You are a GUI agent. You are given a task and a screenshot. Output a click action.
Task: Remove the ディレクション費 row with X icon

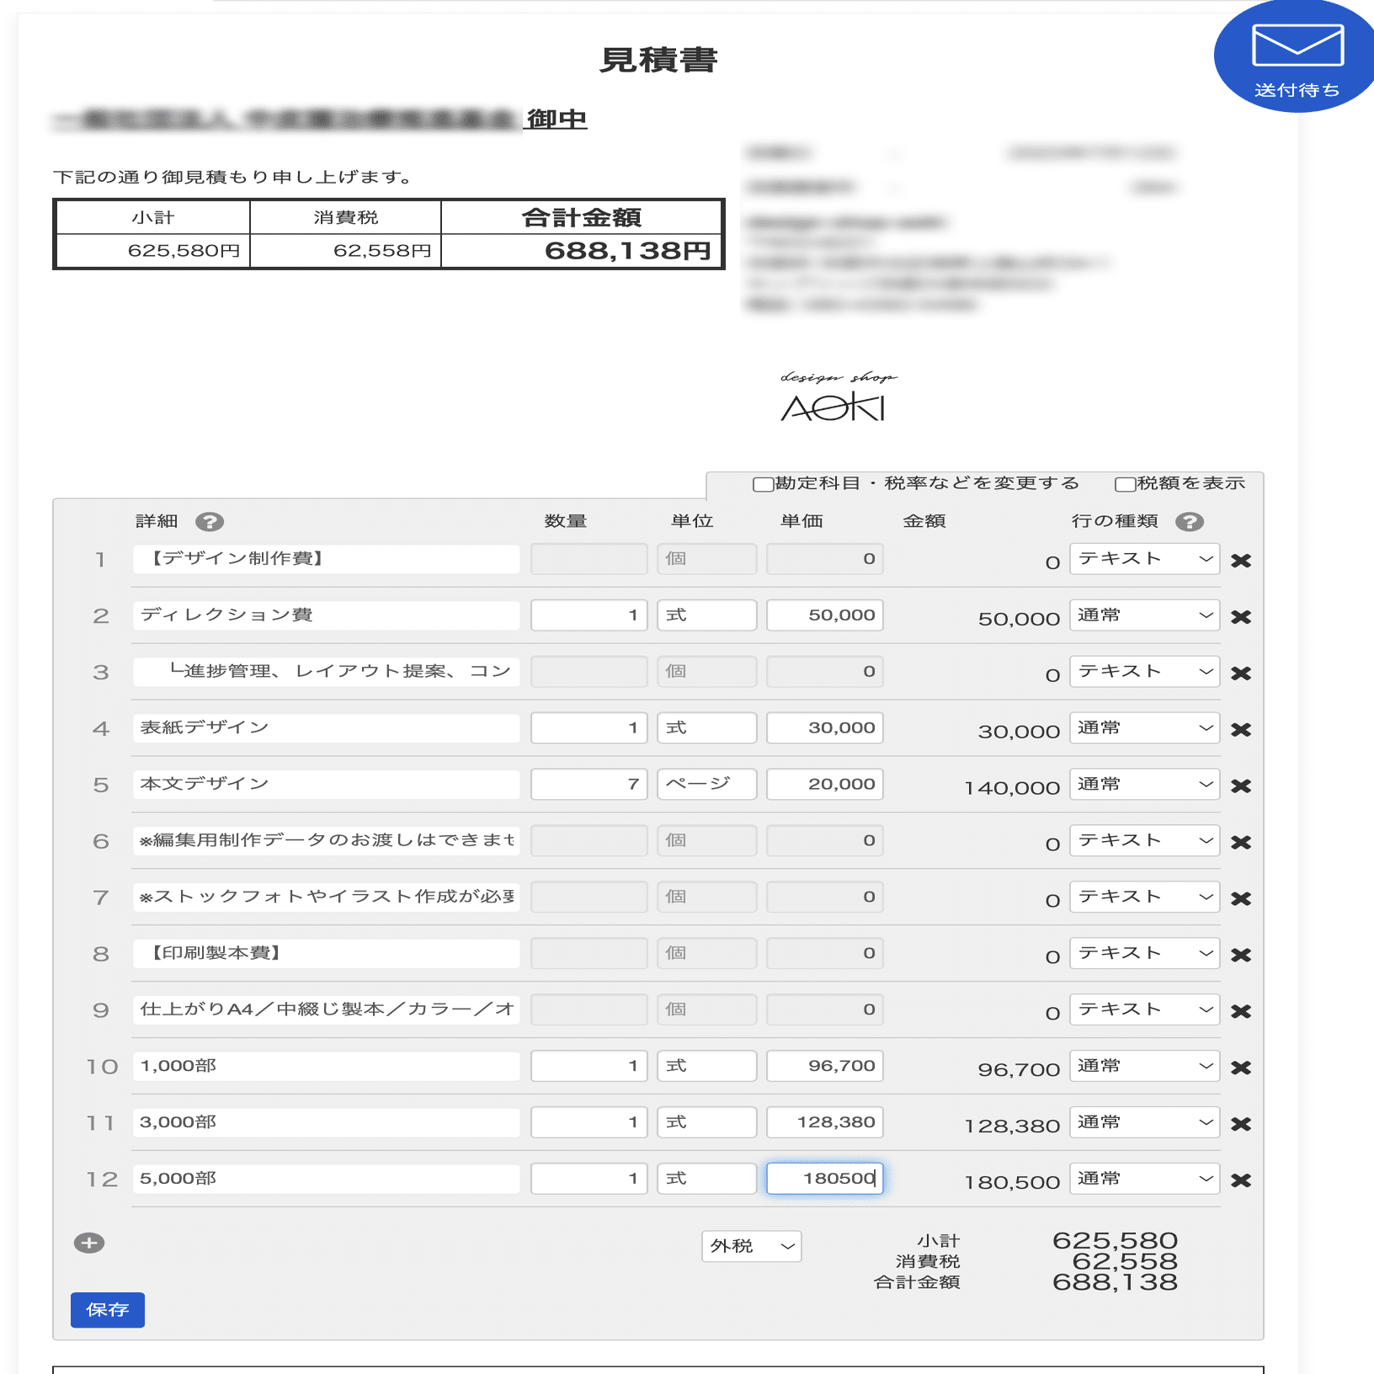[x=1240, y=615]
